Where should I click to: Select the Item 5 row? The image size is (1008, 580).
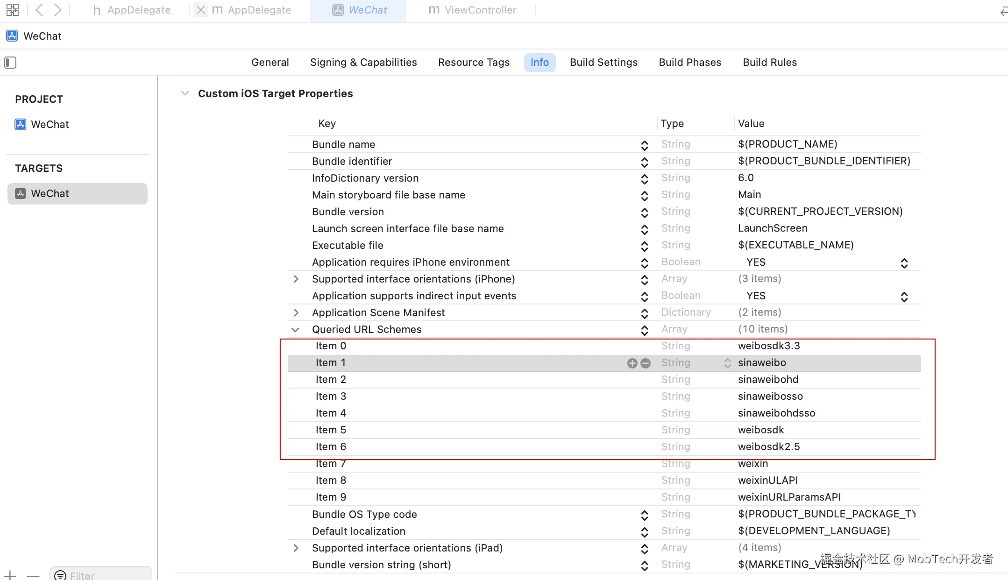[604, 430]
